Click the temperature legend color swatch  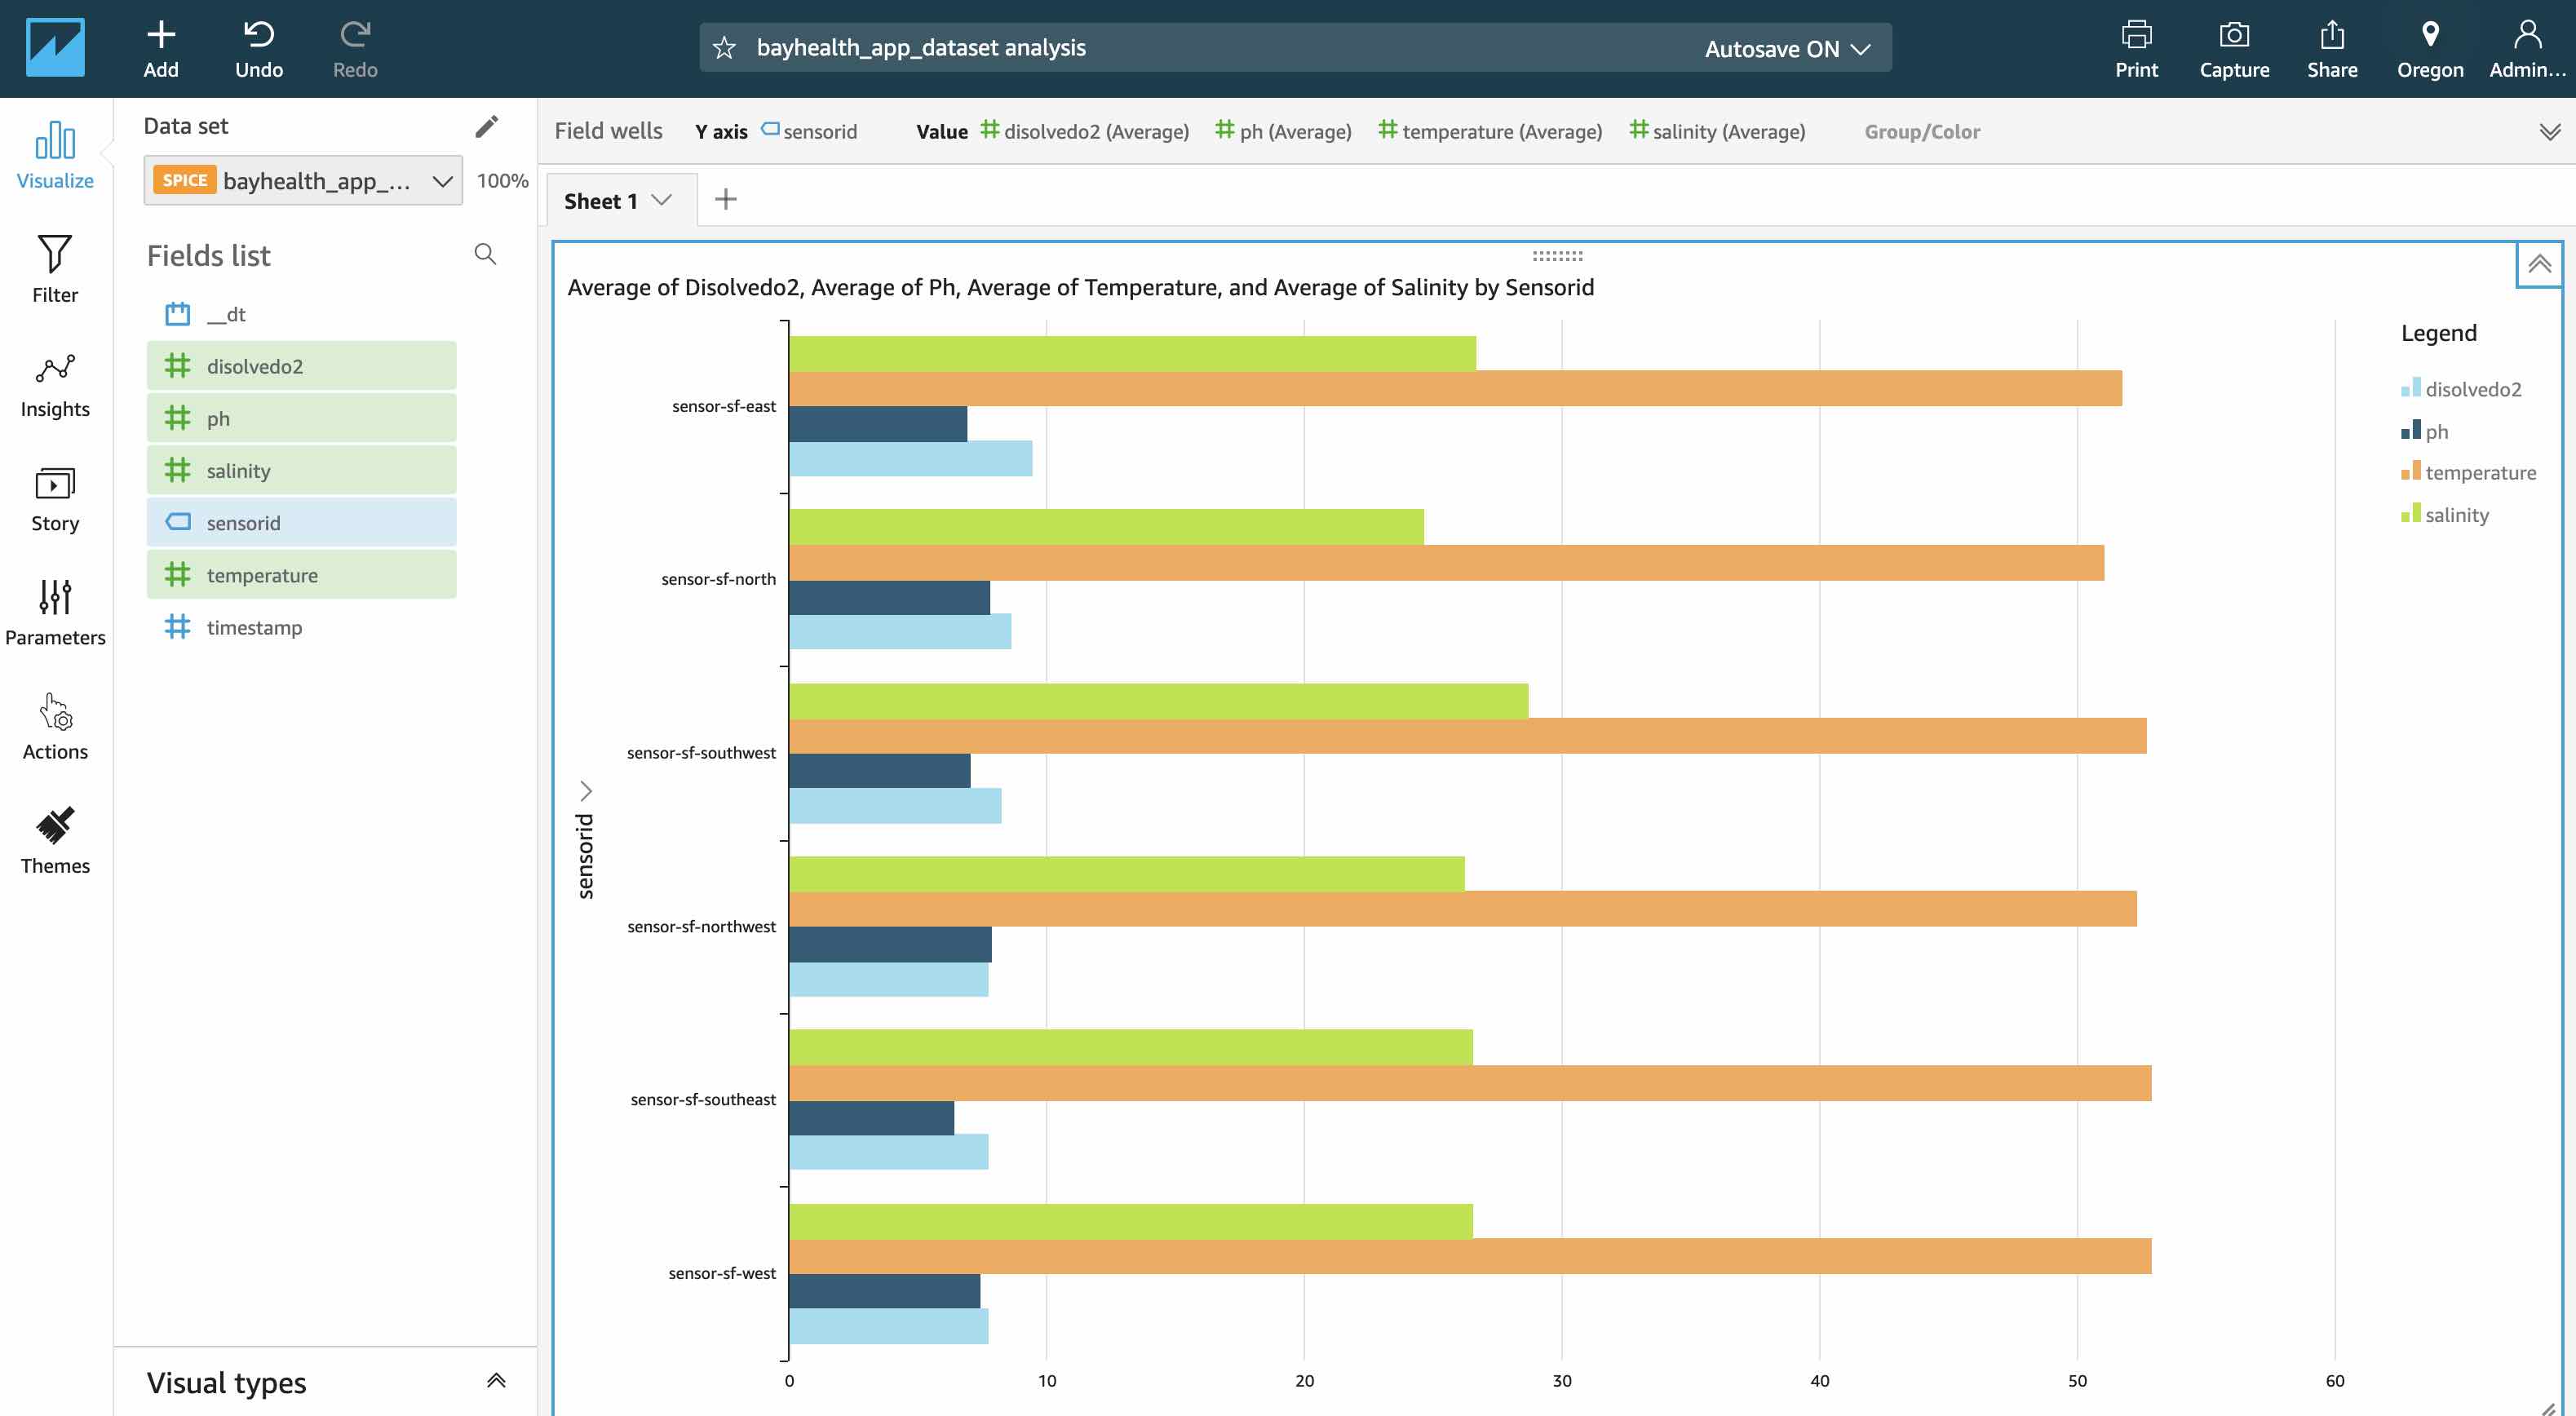(x=2410, y=471)
